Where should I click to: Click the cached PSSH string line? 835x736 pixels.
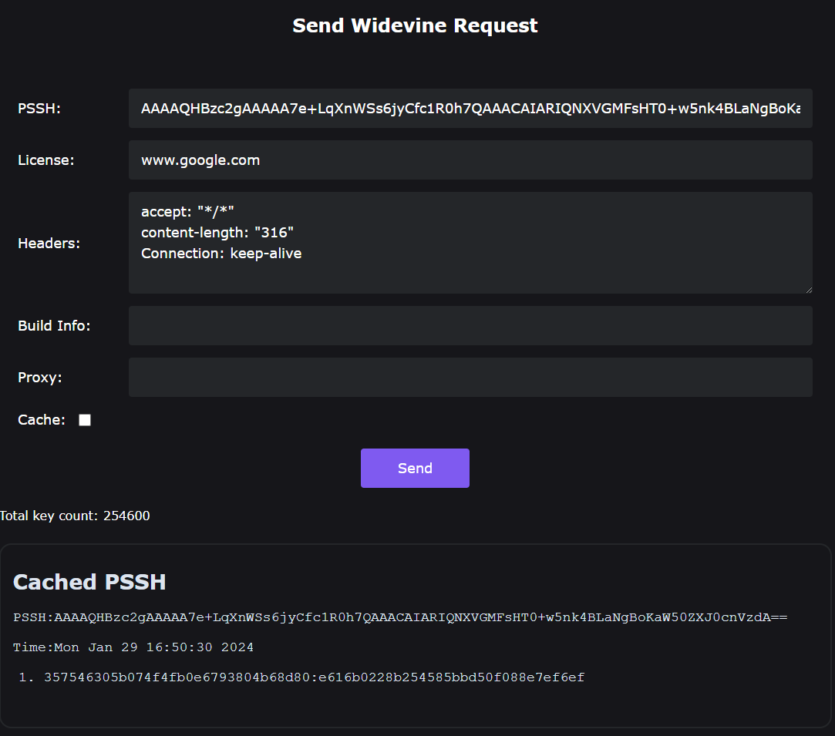click(400, 618)
